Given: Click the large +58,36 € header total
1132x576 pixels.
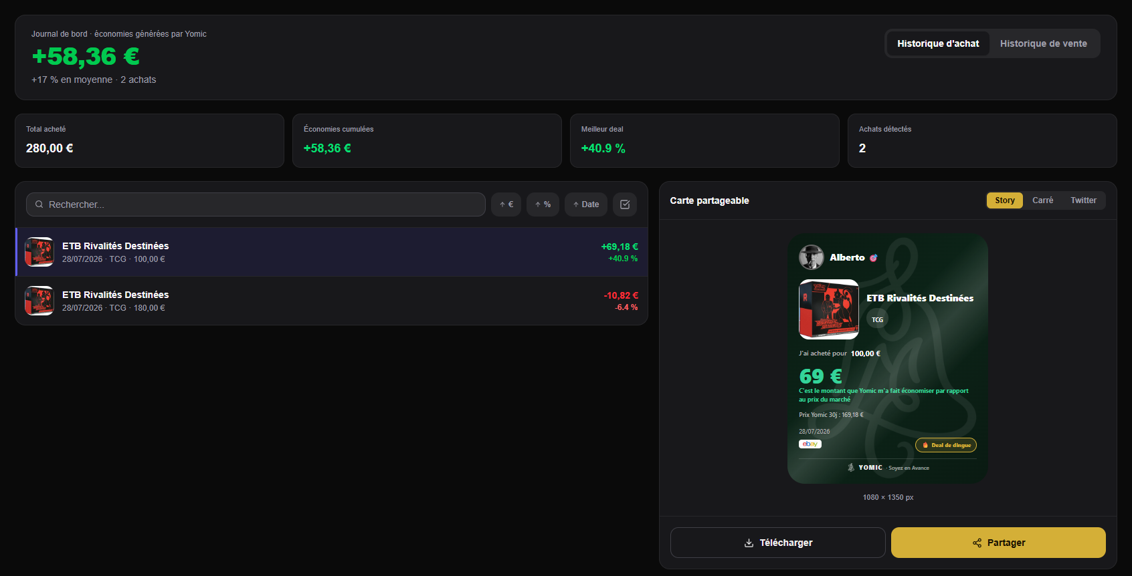Looking at the screenshot, I should click(86, 57).
